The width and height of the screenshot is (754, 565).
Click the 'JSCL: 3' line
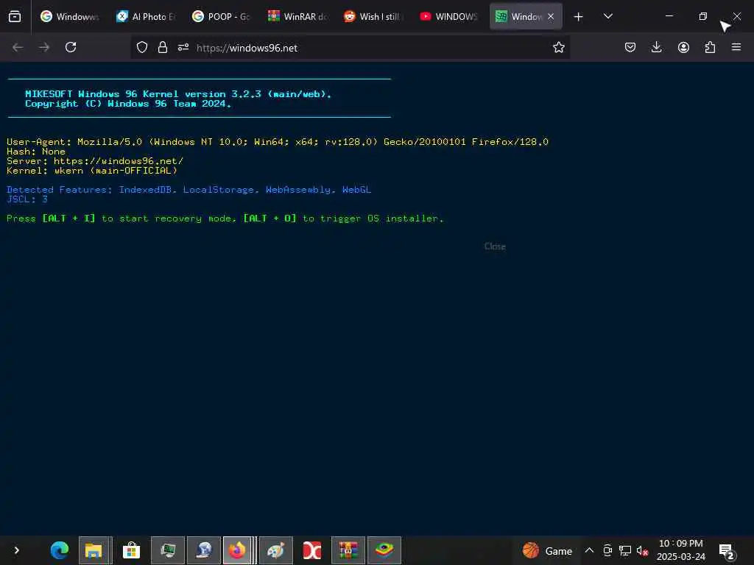pyautogui.click(x=27, y=199)
